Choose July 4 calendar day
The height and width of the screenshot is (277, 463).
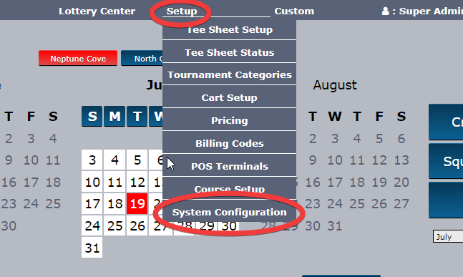click(114, 160)
